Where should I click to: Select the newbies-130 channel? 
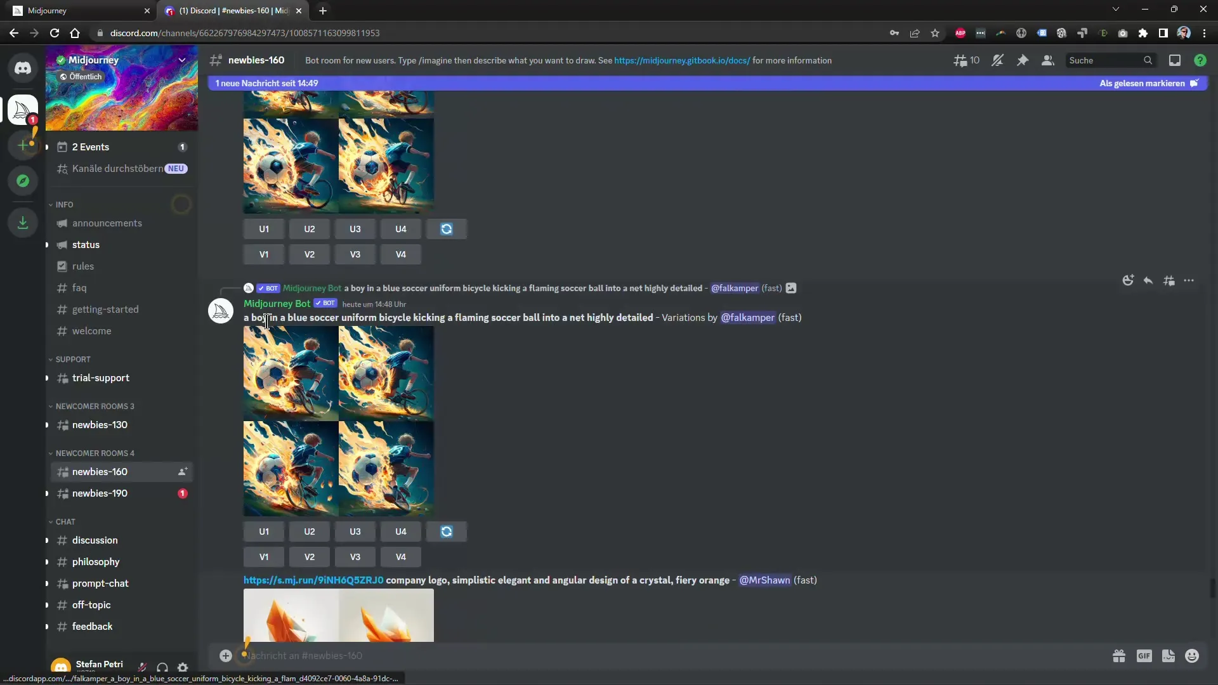[x=100, y=424]
